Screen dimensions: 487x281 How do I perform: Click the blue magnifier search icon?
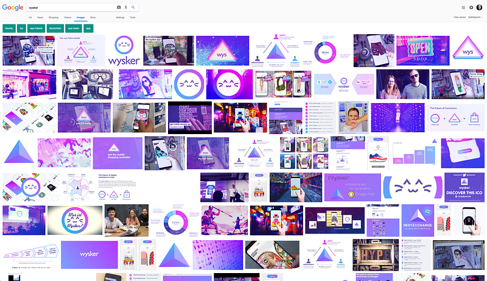[133, 7]
